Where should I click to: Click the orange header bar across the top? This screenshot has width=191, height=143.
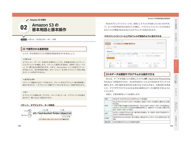pyautogui.click(x=95, y=15)
